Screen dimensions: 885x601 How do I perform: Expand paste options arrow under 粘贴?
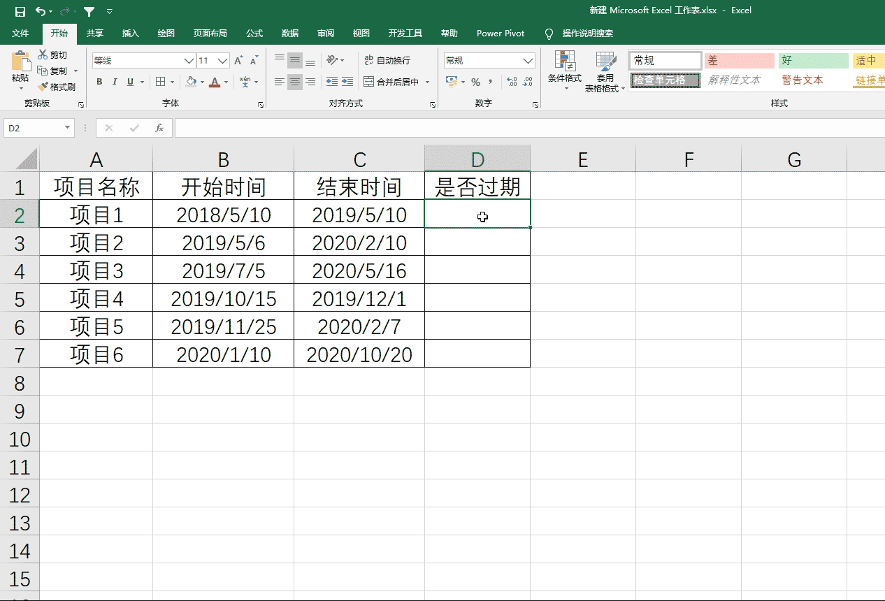[20, 87]
